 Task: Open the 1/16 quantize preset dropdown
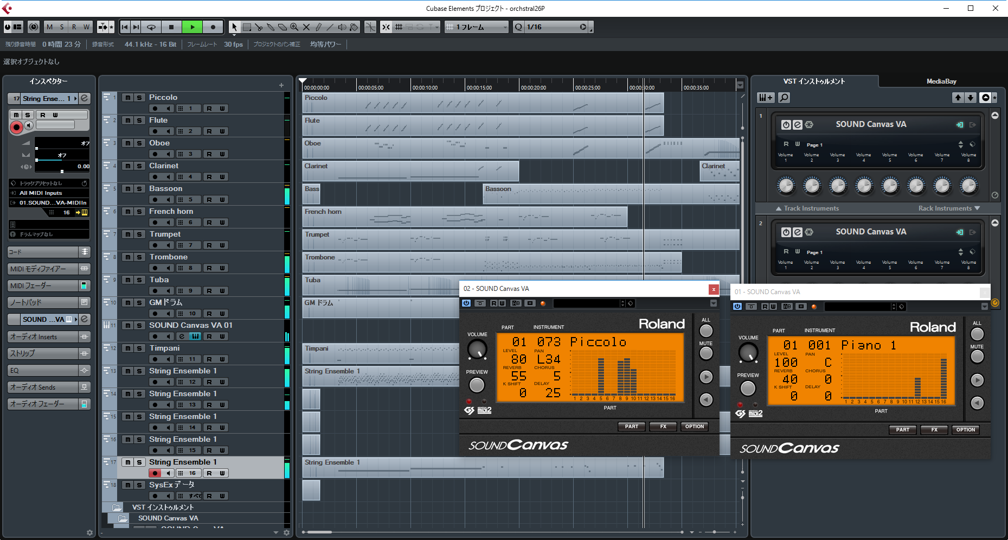tap(556, 27)
